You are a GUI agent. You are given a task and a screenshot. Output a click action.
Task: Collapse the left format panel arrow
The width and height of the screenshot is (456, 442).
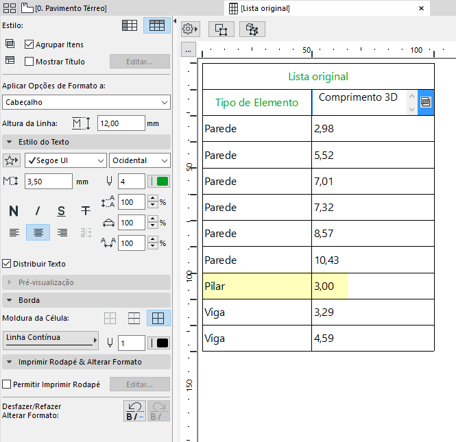tap(175, 21)
